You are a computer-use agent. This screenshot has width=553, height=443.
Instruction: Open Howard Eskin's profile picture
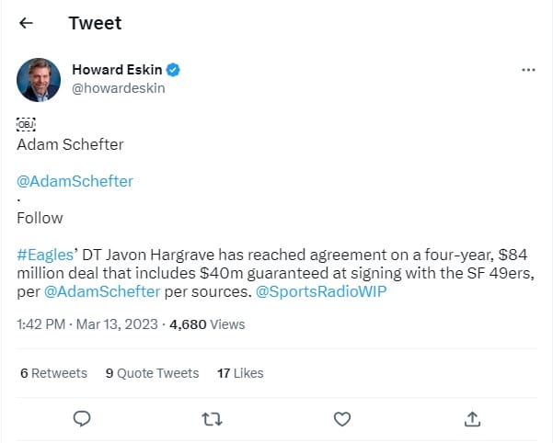pos(39,79)
